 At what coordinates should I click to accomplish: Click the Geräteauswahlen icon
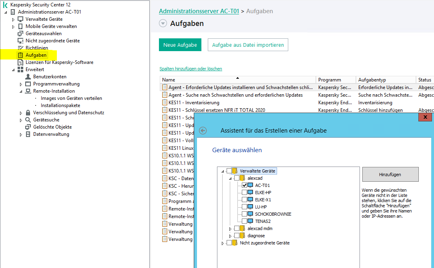[x=20, y=34]
